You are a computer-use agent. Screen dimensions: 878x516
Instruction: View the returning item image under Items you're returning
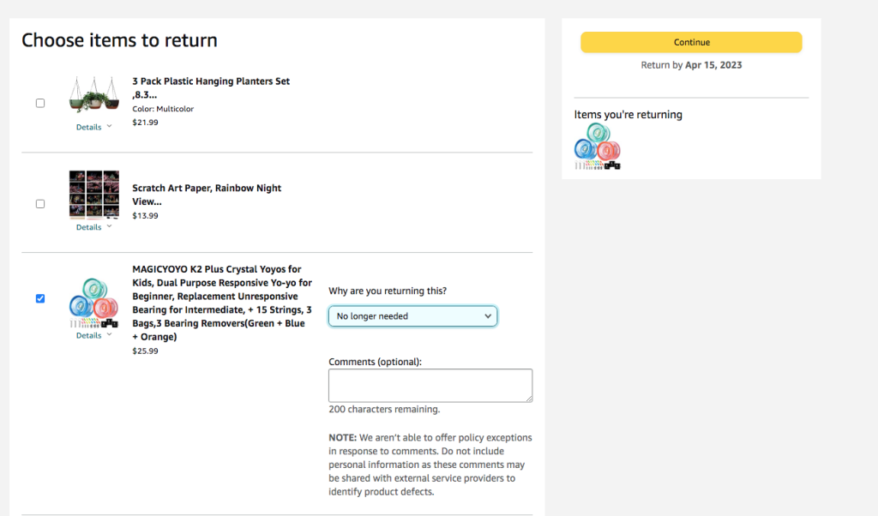click(597, 146)
